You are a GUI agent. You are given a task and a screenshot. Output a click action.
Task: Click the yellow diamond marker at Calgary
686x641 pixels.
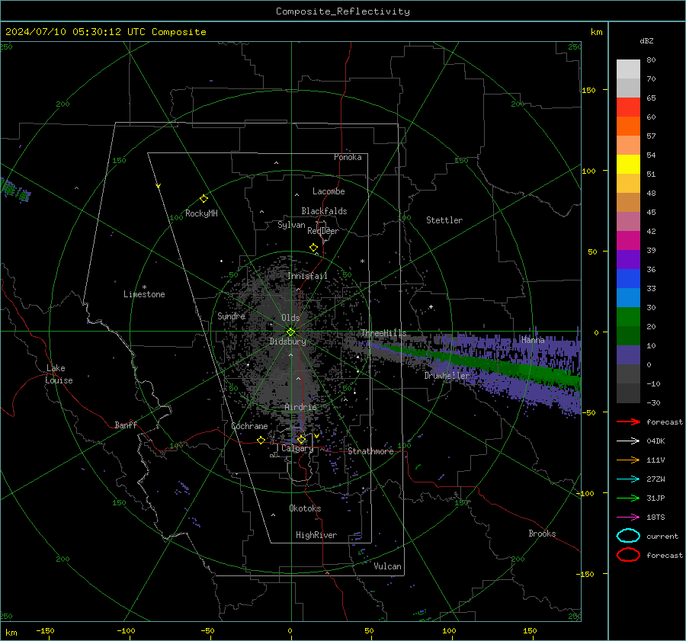click(x=301, y=439)
